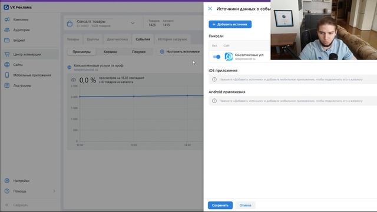Switch to the Диагностика tab
Image resolution: width=377 pixels, height=212 pixels.
pos(117,39)
